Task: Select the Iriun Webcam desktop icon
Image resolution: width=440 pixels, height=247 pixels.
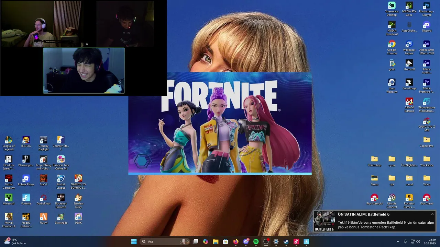Action: (x=392, y=86)
